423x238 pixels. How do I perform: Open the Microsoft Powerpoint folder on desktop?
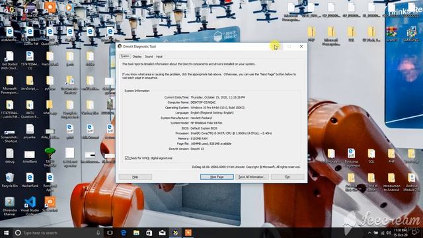pos(9,85)
